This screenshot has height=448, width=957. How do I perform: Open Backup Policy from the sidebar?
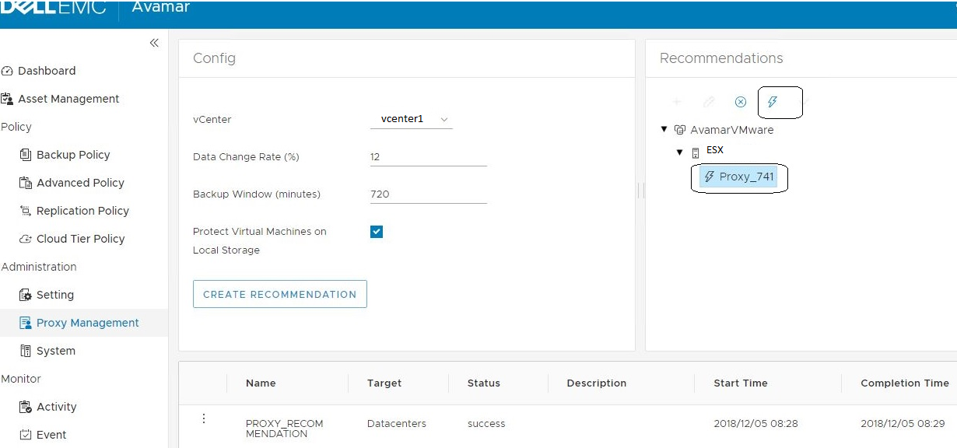click(73, 155)
